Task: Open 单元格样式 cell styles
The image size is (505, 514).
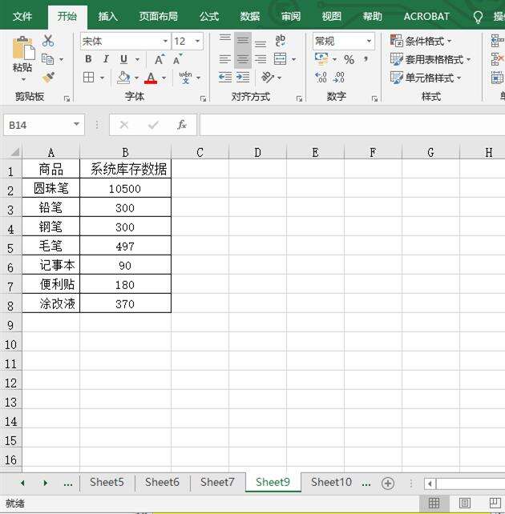Action: tap(426, 78)
